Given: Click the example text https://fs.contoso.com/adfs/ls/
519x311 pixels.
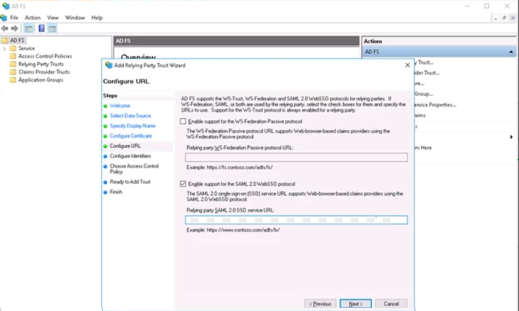Looking at the screenshot, I should click(x=240, y=167).
